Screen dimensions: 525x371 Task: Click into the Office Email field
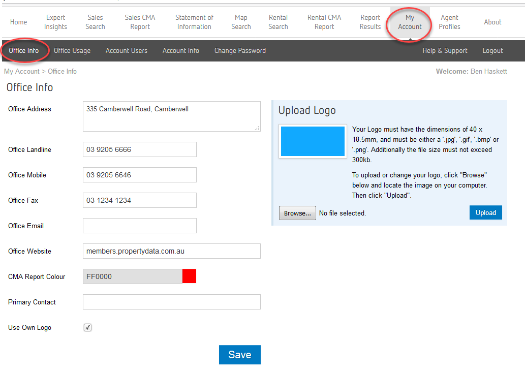click(x=139, y=226)
